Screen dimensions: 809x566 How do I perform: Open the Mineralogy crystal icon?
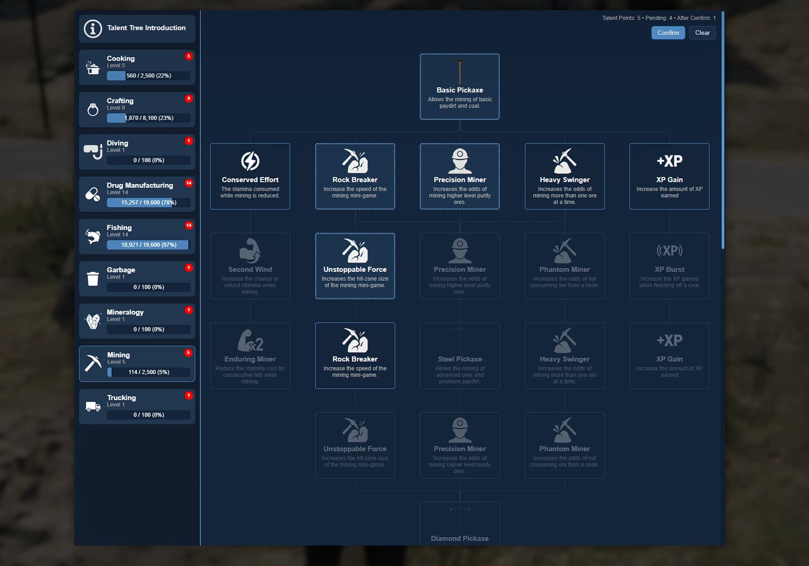coord(93,321)
